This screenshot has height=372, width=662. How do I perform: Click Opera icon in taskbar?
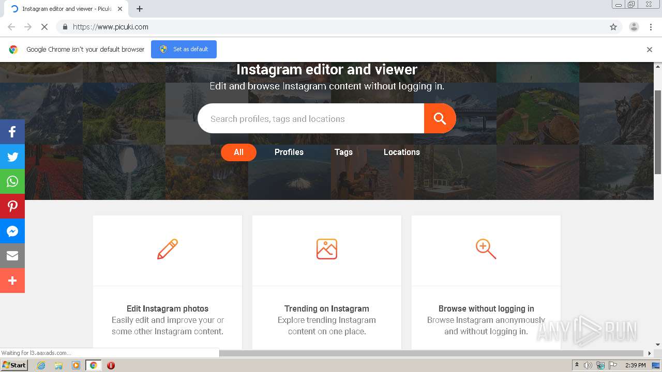111,365
